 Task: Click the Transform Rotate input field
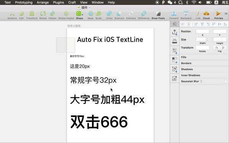(x=202, y=47)
